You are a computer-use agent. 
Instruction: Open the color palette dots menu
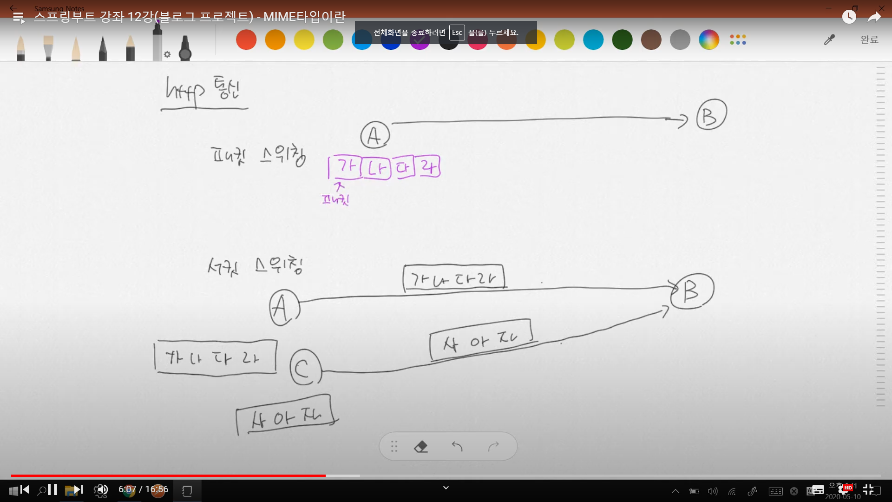[738, 40]
